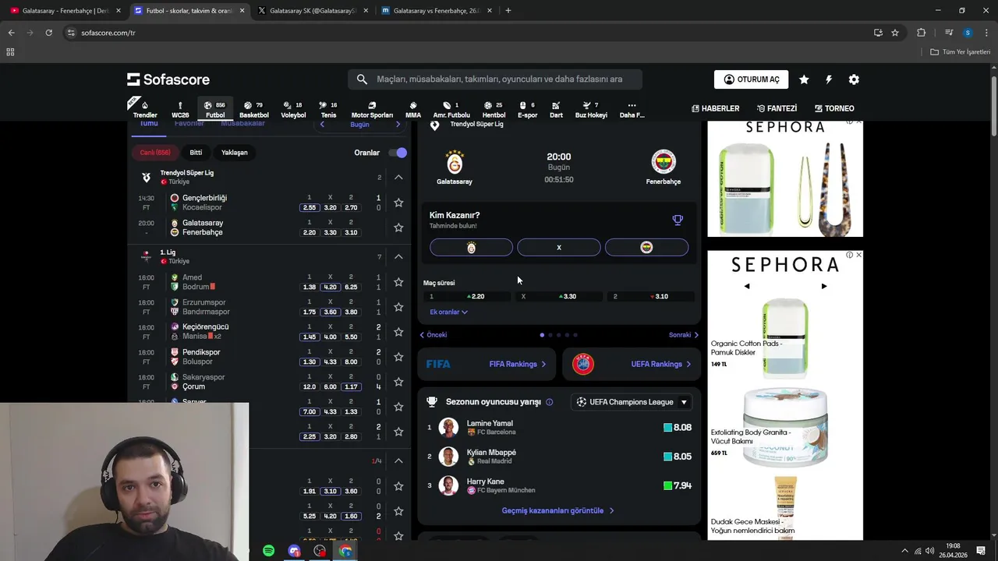998x561 pixels.
Task: Open UEFA Champions League dropdown
Action: (x=632, y=402)
